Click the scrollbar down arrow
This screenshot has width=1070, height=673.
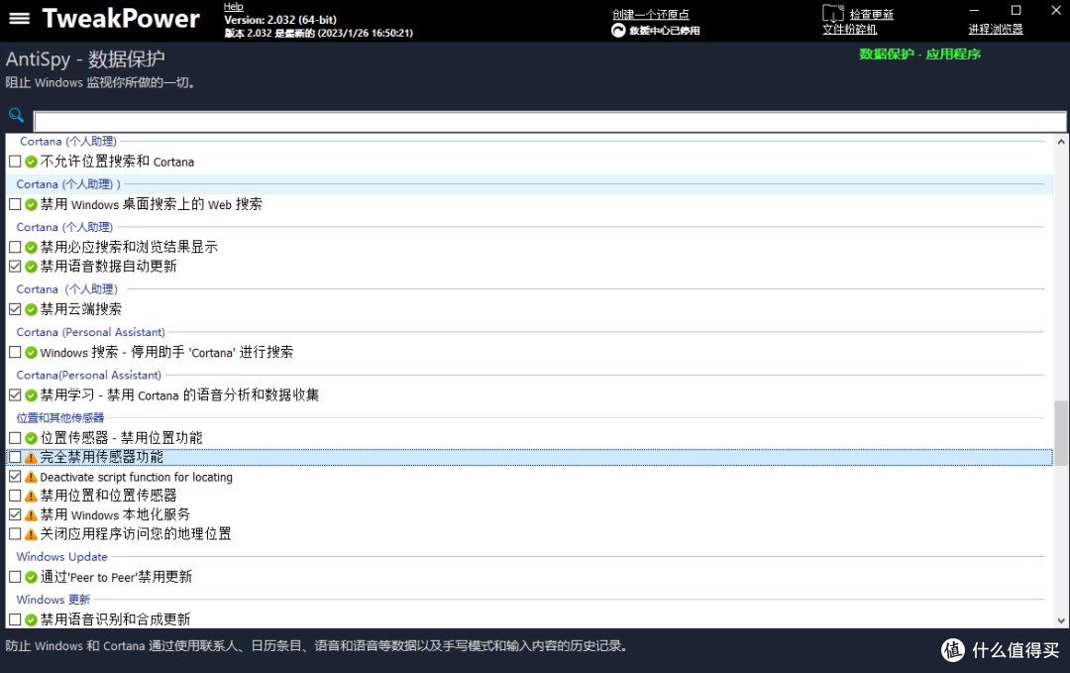tap(1061, 620)
